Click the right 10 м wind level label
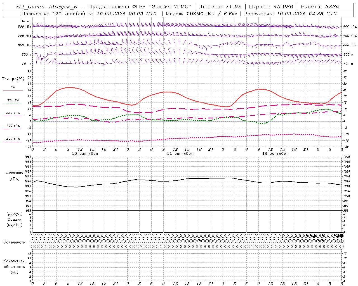358x286 pixels. point(348,64)
